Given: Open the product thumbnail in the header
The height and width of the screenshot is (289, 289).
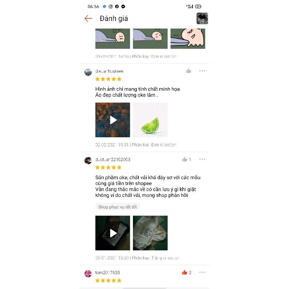Looking at the screenshot, I should click(x=202, y=18).
